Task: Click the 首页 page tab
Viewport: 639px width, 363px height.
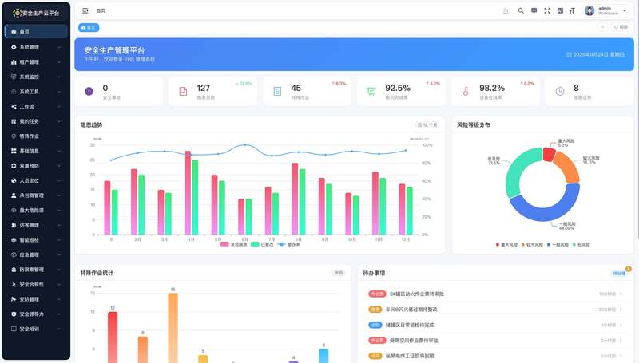Action: (89, 27)
